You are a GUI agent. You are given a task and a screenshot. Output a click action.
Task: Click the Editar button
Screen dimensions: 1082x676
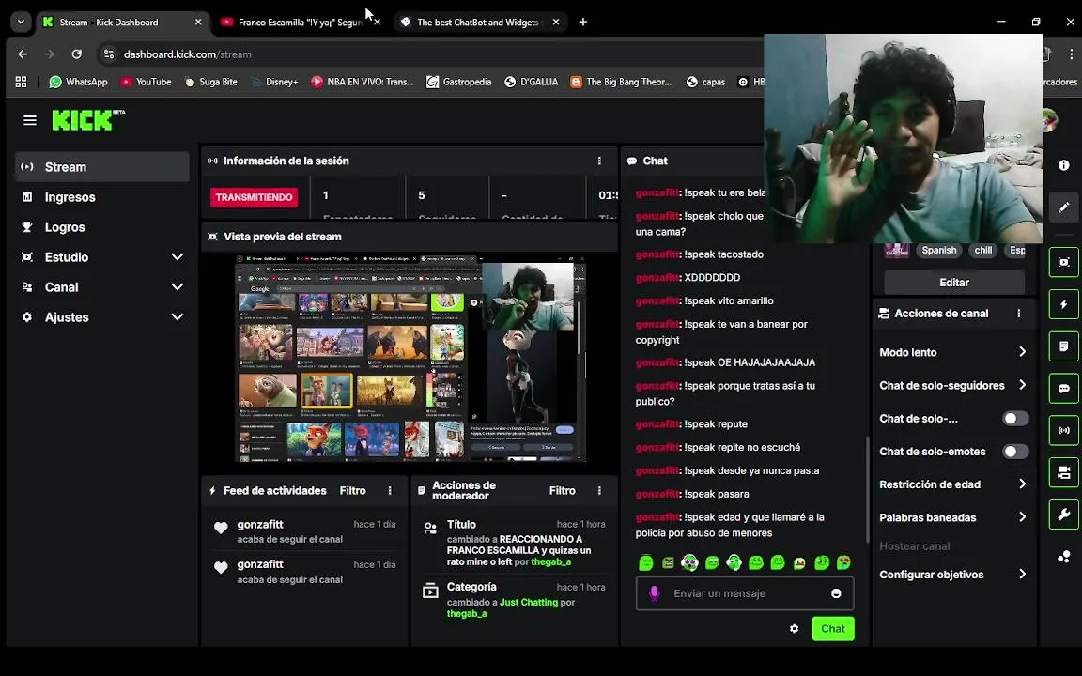[x=953, y=282]
